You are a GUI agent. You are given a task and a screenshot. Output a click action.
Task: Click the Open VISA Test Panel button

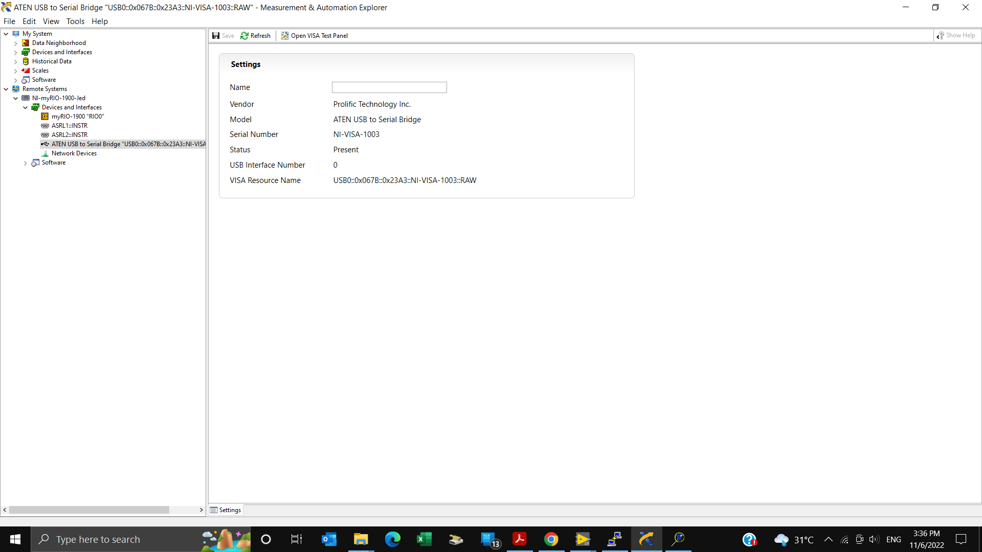point(315,35)
